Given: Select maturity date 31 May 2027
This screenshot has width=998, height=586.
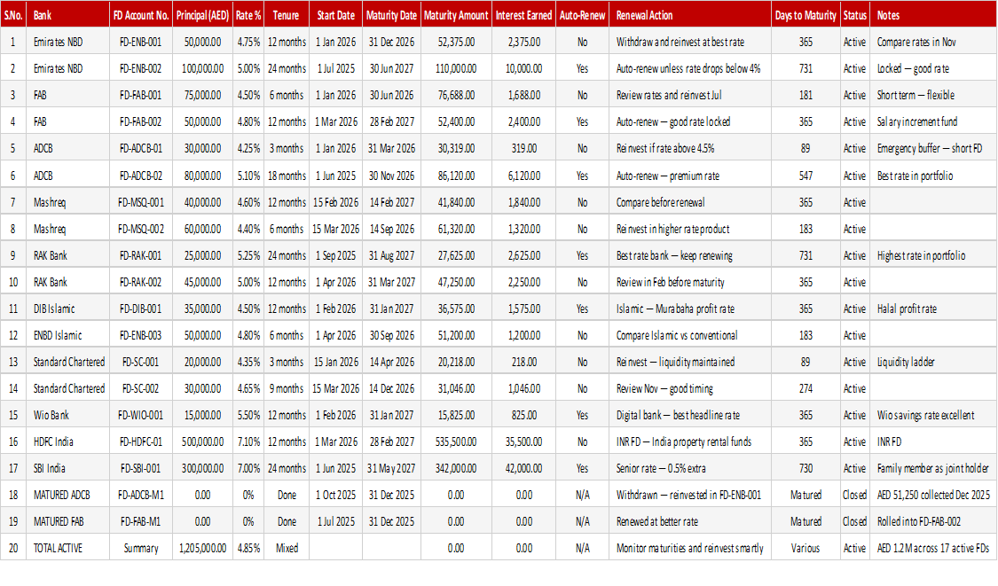Looking at the screenshot, I should coord(391,468).
